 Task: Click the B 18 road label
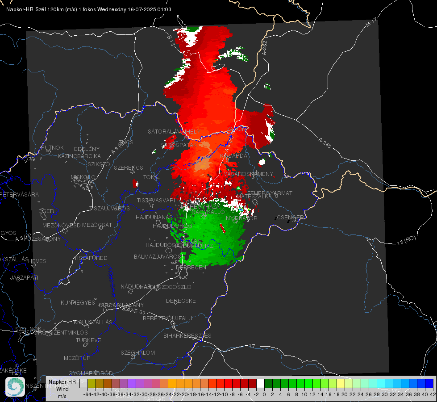click(171, 41)
